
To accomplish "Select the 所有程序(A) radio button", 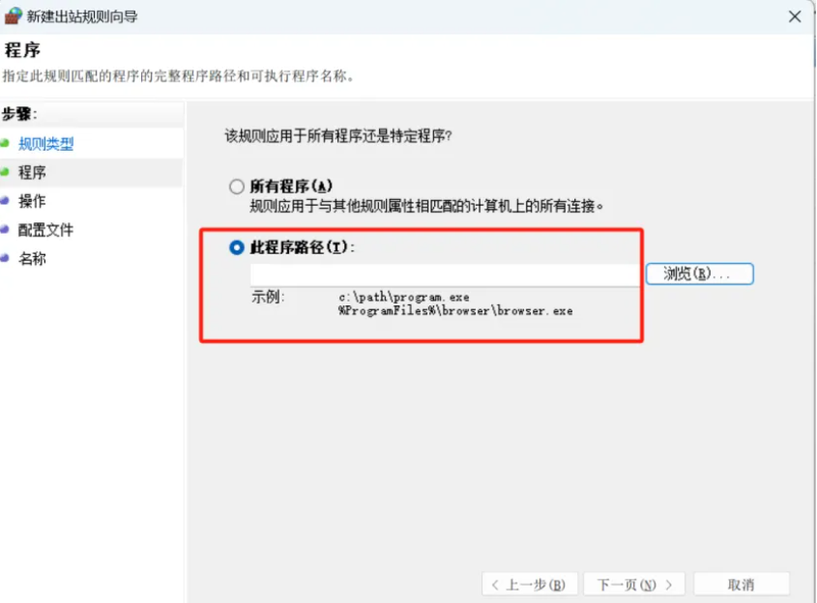I will click(237, 187).
